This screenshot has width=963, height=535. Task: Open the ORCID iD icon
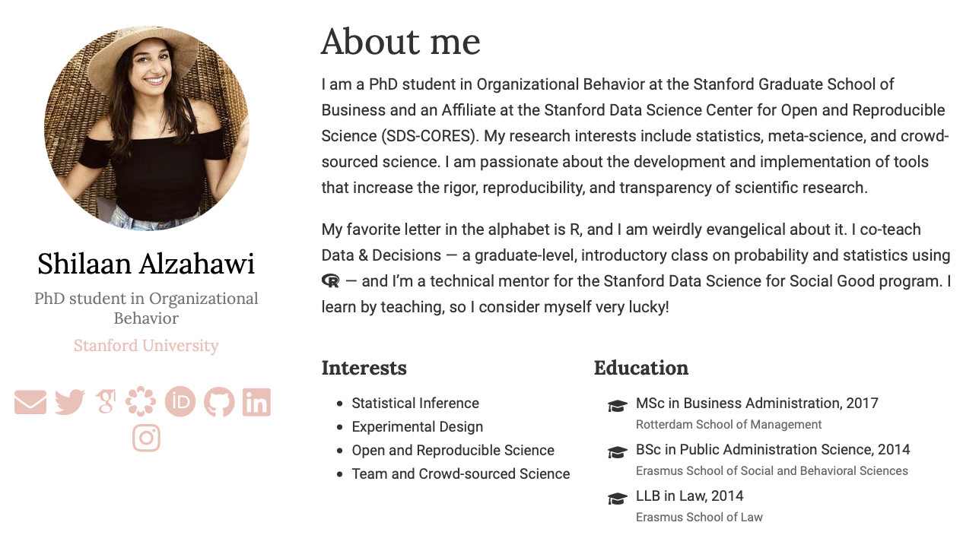click(180, 401)
